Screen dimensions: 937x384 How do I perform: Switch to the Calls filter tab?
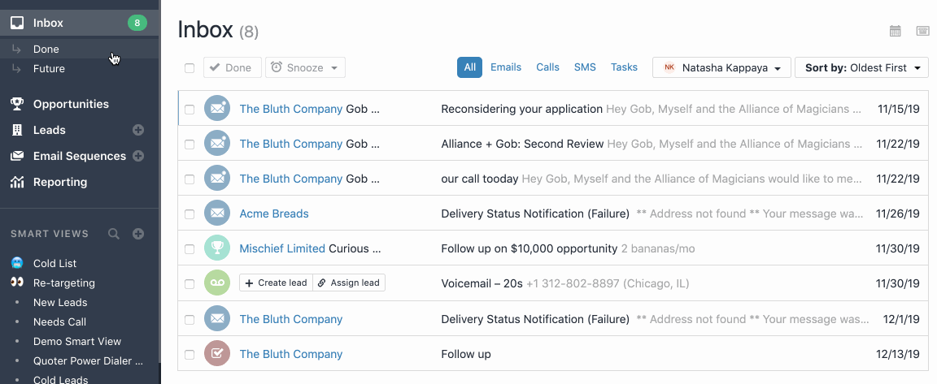(547, 67)
